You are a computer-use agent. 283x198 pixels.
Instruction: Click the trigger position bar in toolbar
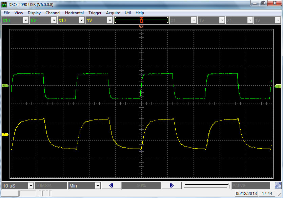(x=141, y=20)
